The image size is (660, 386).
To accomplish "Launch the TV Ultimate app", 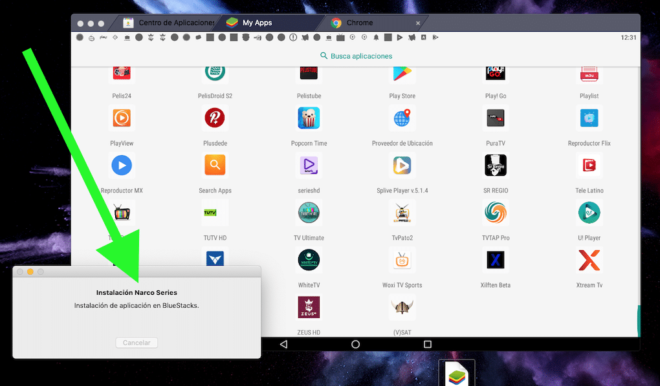I will coord(309,213).
